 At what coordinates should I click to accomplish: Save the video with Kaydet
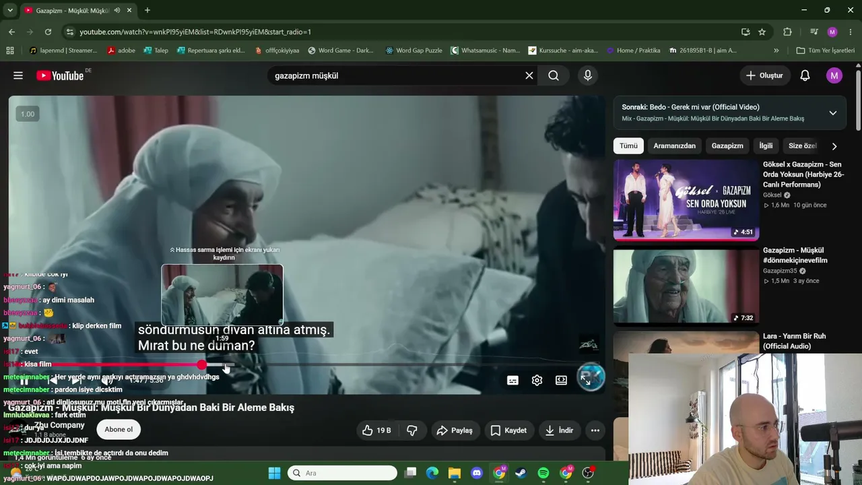508,430
